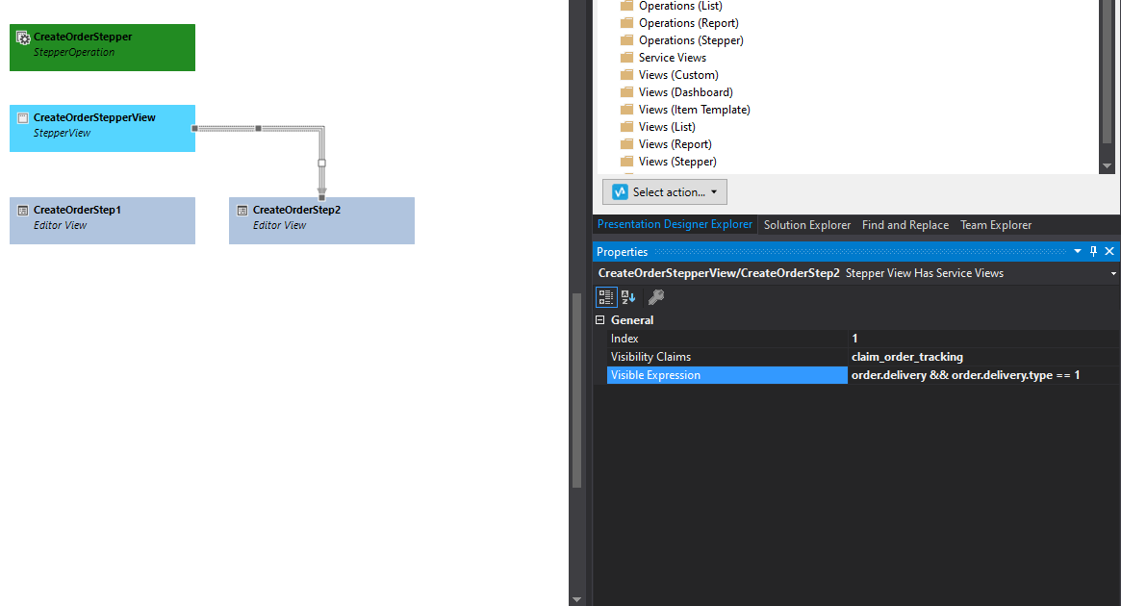Click the connector handle on vertical segment
This screenshot has height=606, width=1121.
tap(321, 163)
